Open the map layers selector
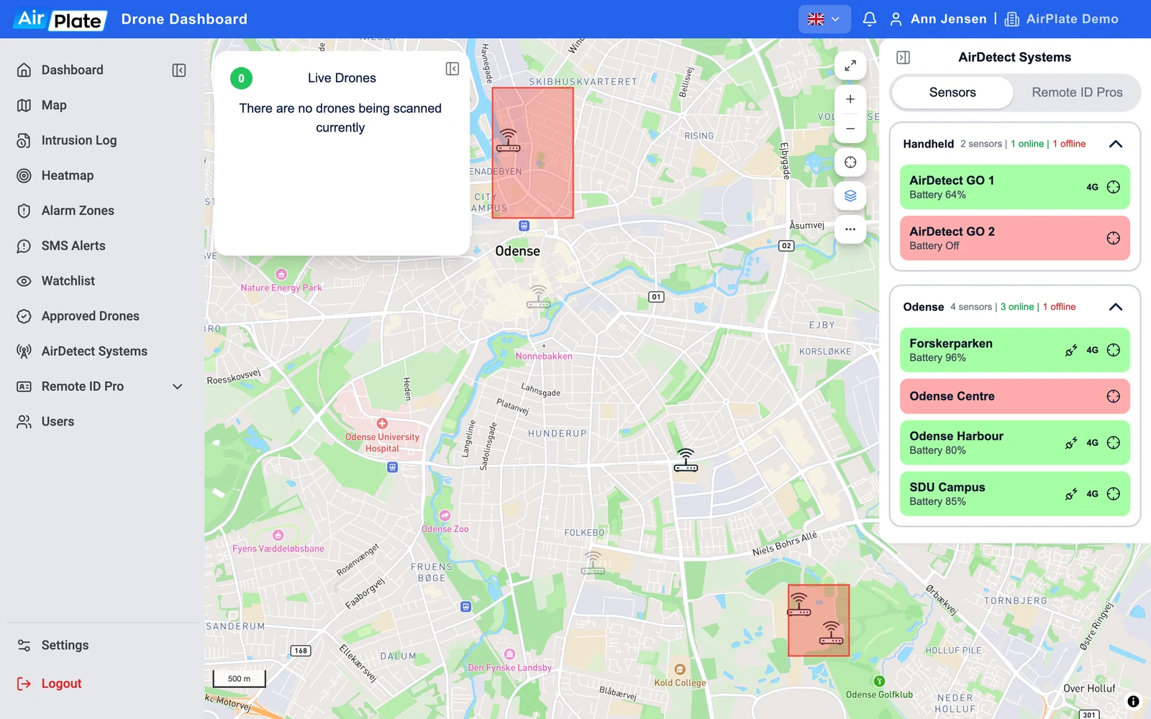Screen dimensions: 1151x719 click(850, 196)
